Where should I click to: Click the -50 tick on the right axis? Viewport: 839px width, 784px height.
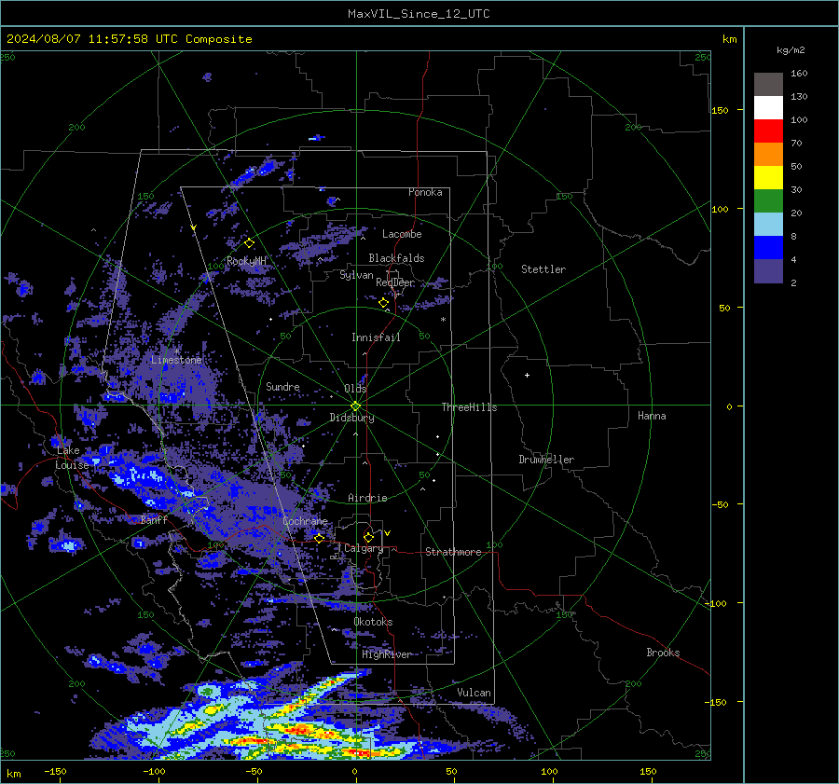(x=720, y=504)
